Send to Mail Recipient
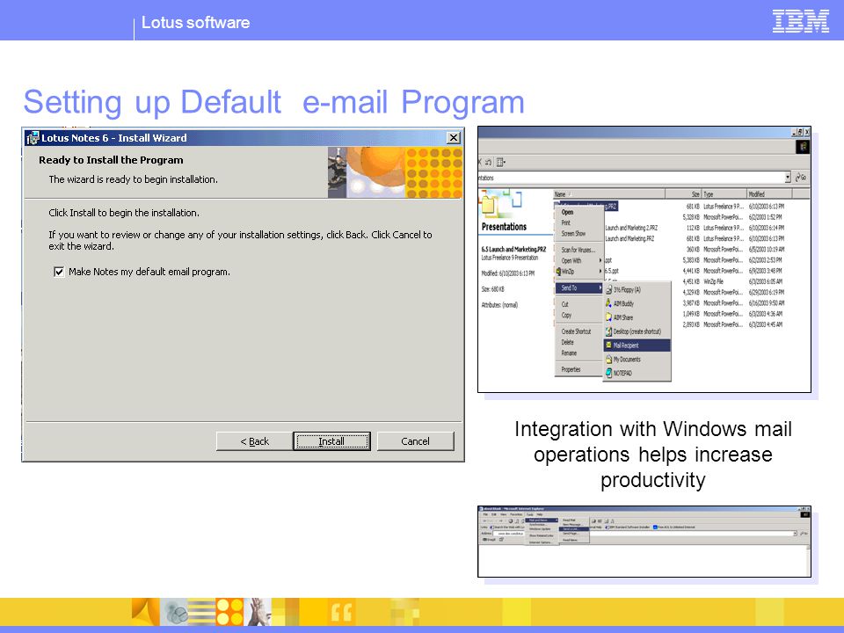The height and width of the screenshot is (633, 844). pyautogui.click(x=637, y=345)
